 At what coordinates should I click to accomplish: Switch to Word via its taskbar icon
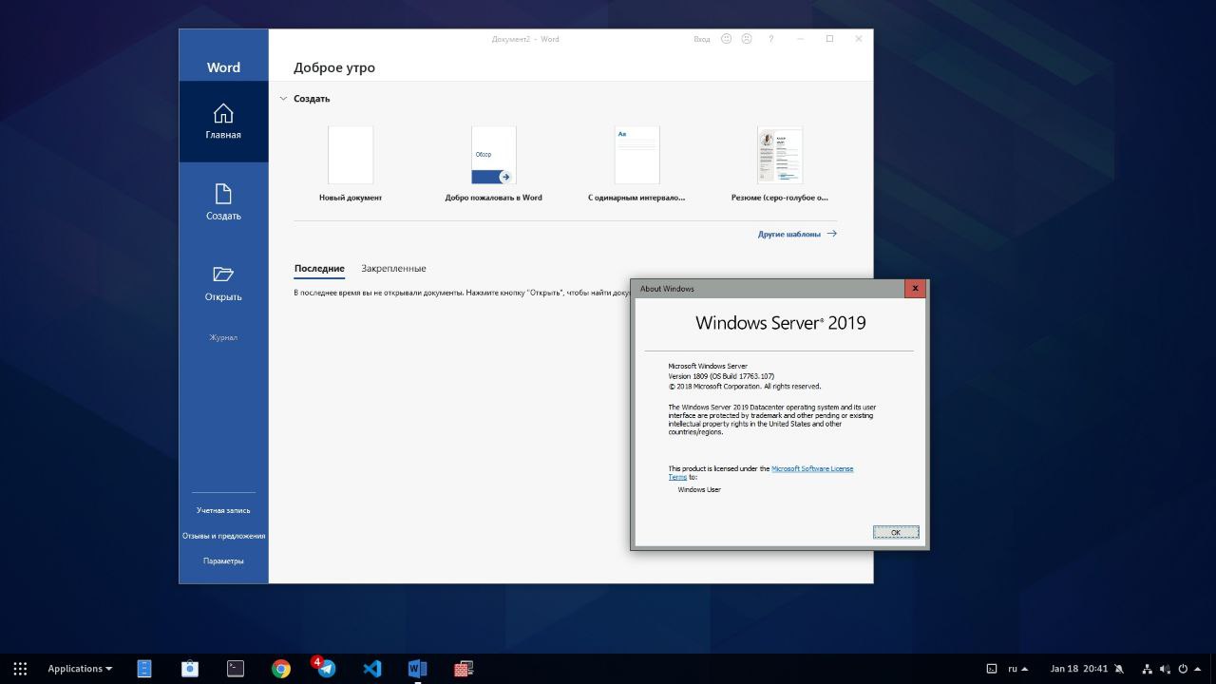[x=417, y=669]
